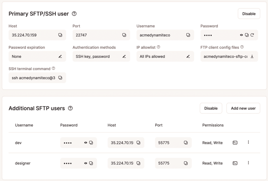Open more options menu for dev user
The width and height of the screenshot is (268, 181).
[x=248, y=142]
